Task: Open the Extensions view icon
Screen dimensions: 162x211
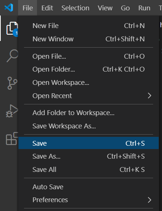Action: click(x=12, y=139)
